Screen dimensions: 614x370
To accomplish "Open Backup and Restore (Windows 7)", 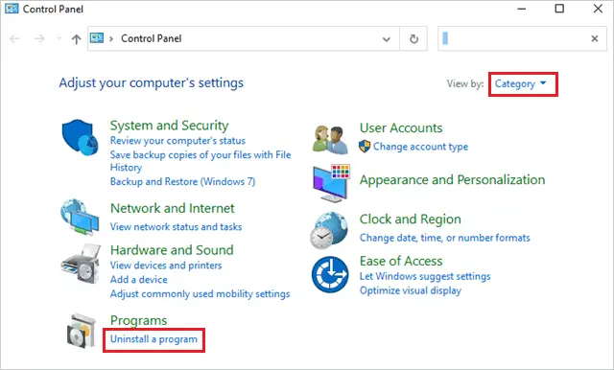I will pyautogui.click(x=182, y=182).
